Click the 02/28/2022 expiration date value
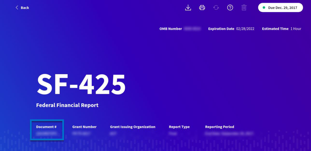Screen dimensions: 311x151 point(245,29)
